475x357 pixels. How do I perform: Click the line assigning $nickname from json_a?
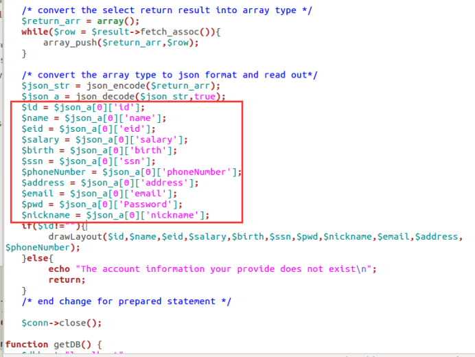point(115,215)
